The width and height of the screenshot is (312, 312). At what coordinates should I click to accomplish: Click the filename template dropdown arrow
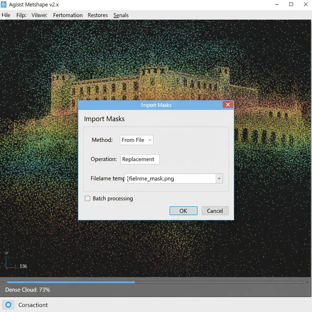[219, 179]
